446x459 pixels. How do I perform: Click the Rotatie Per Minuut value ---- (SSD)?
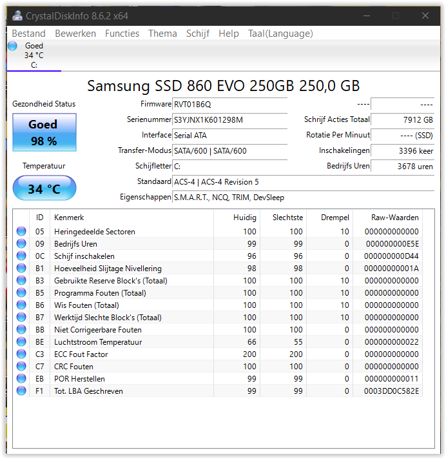pyautogui.click(x=402, y=136)
